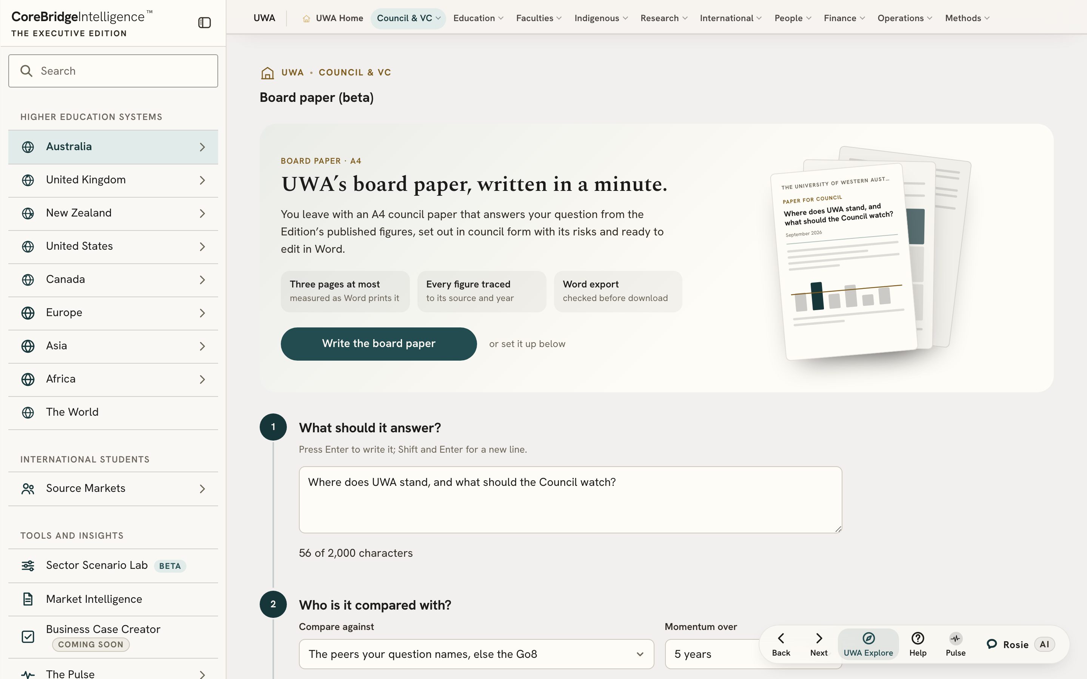The width and height of the screenshot is (1087, 679).
Task: Click 'Every figure traced' info card
Action: (482, 292)
